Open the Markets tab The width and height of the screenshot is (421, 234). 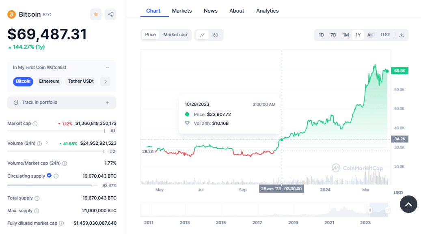tap(182, 11)
